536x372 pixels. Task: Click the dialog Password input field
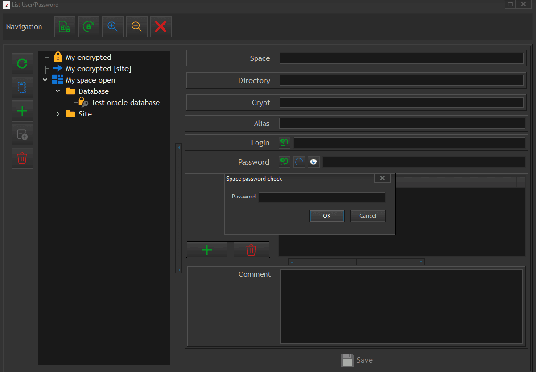click(x=322, y=197)
